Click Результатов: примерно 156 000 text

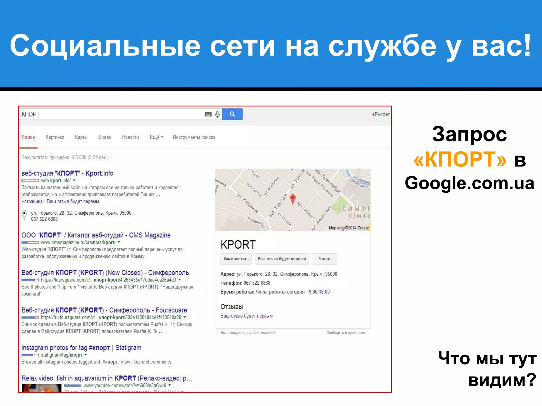pos(65,157)
